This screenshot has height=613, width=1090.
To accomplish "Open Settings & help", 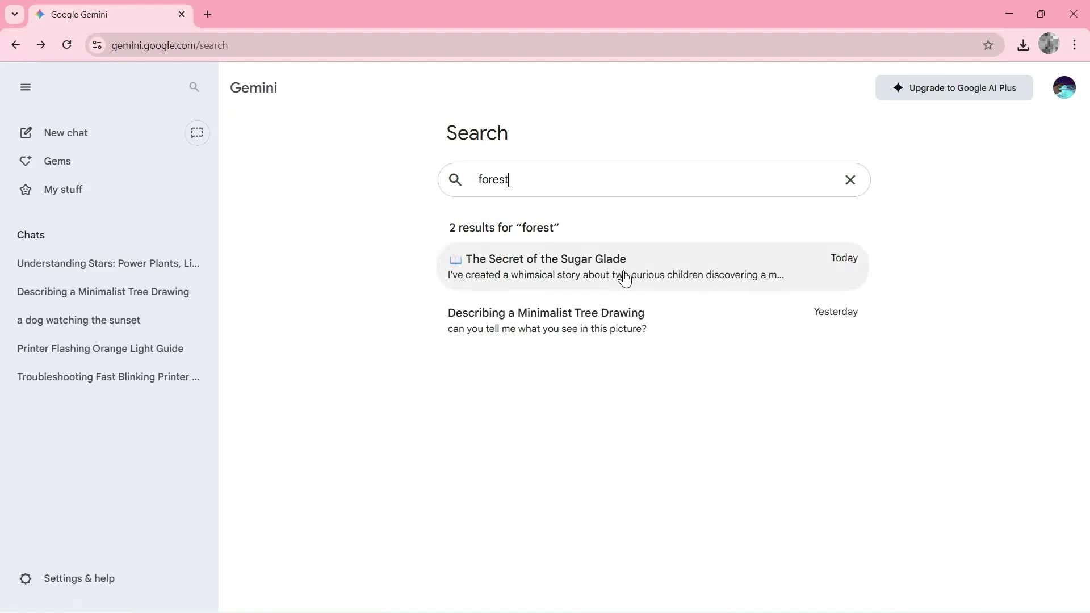I will point(78,578).
